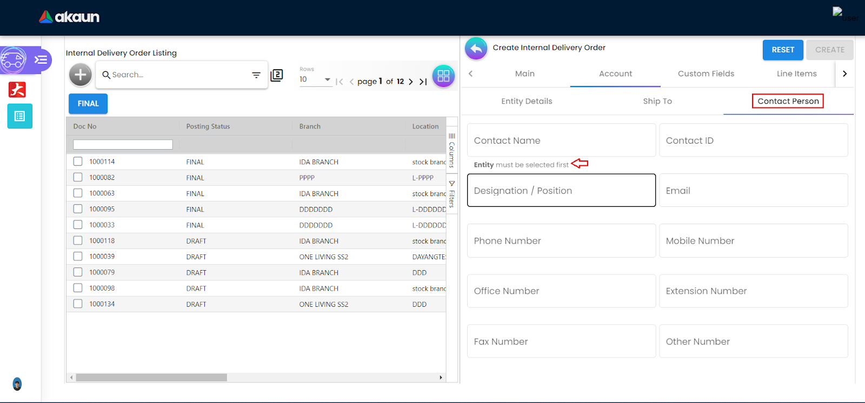Jump to last page of listing
The image size is (865, 403).
point(423,82)
